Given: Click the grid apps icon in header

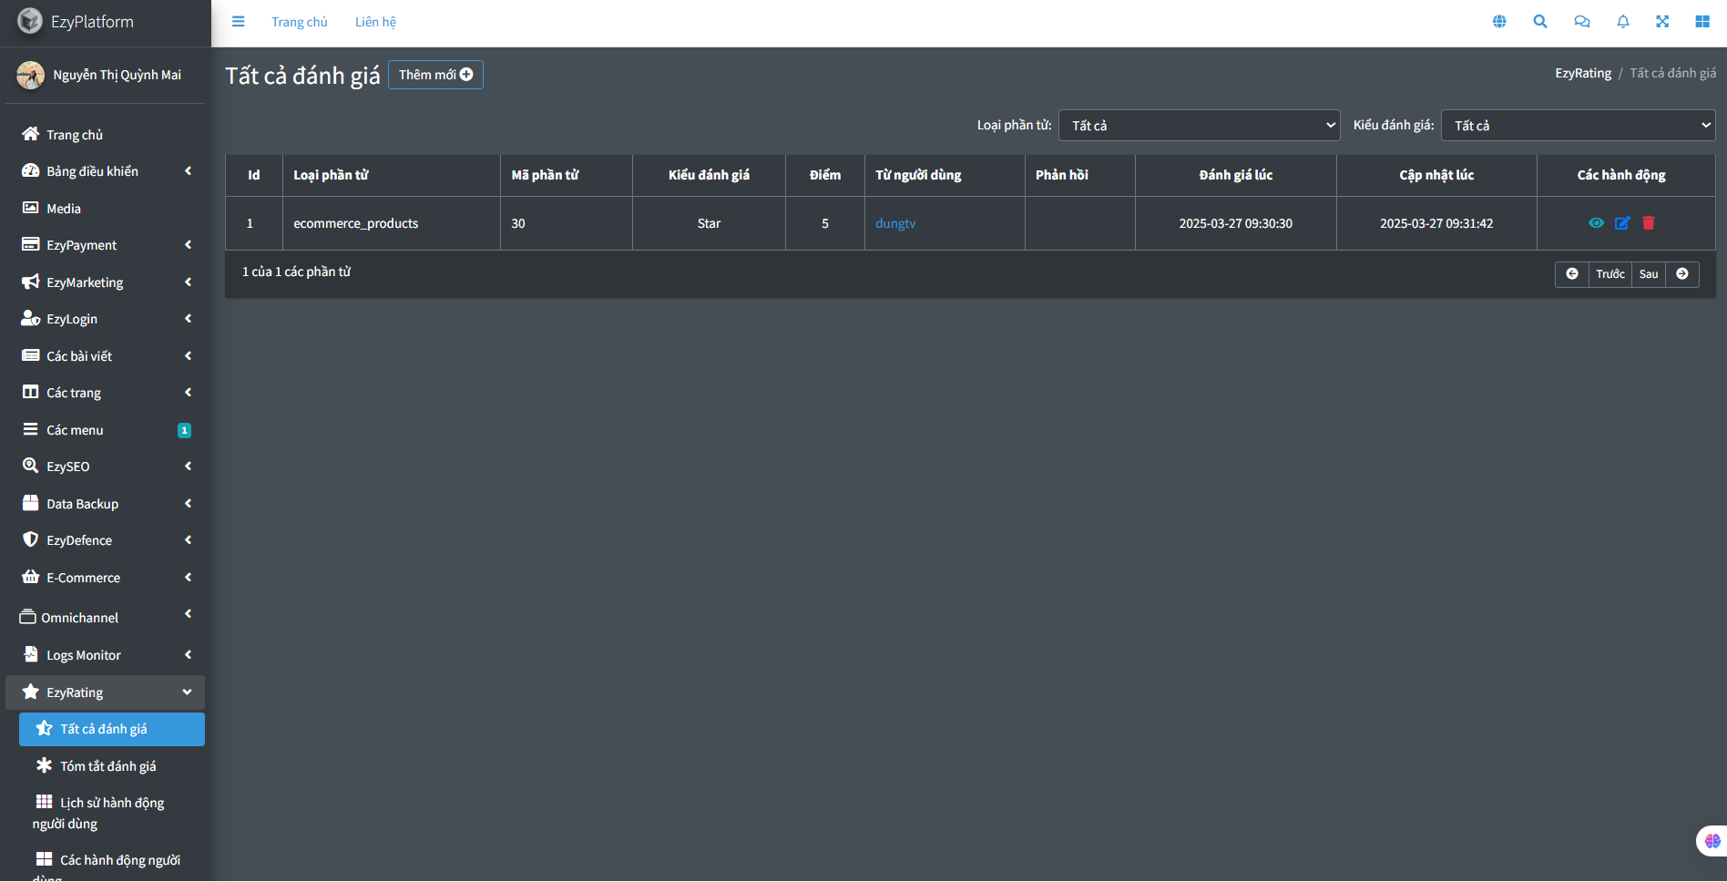Looking at the screenshot, I should pos(1701,22).
